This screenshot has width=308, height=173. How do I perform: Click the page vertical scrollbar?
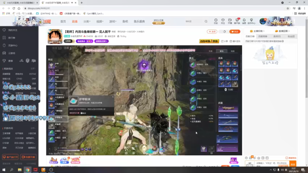pyautogui.click(x=306, y=59)
